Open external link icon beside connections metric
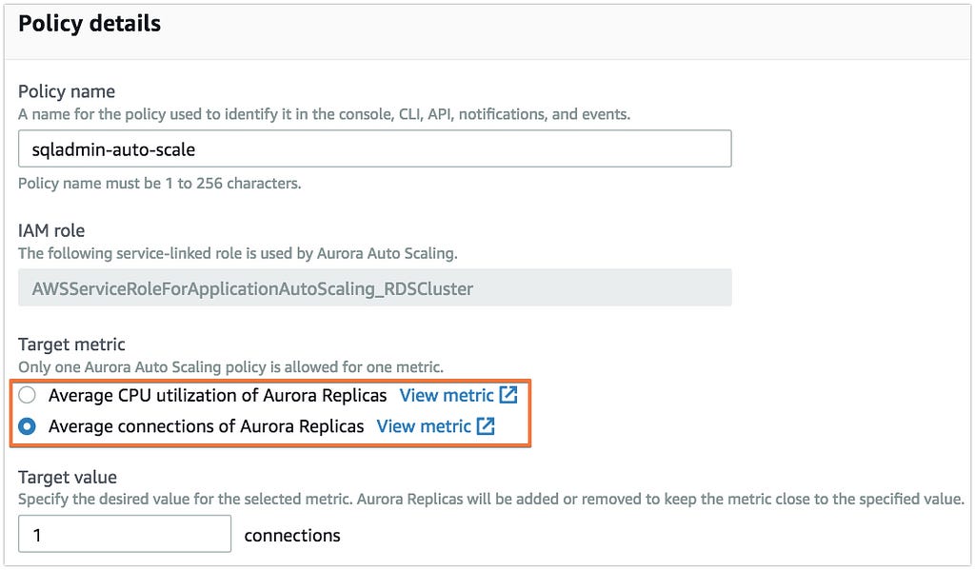Viewport: 975px width, 570px height. click(x=486, y=425)
